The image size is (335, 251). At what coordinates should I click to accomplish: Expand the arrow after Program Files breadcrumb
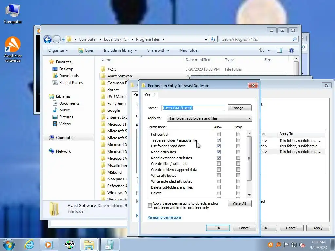click(164, 39)
